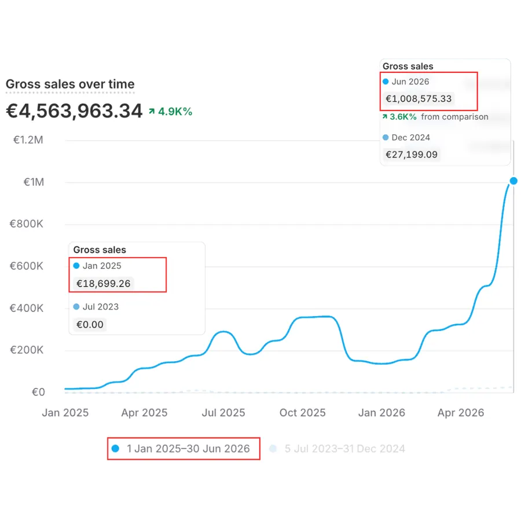The image size is (521, 521).
Task: Click the €27,199.09 comparison value
Action: [x=412, y=155]
